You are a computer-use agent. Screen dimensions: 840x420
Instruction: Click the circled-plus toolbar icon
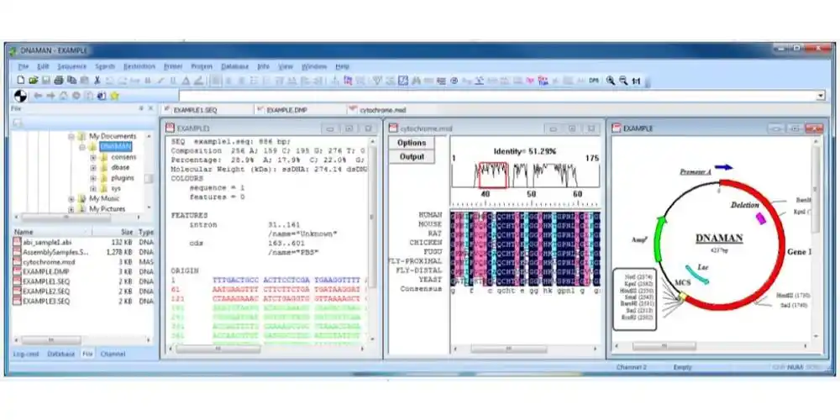point(454,81)
